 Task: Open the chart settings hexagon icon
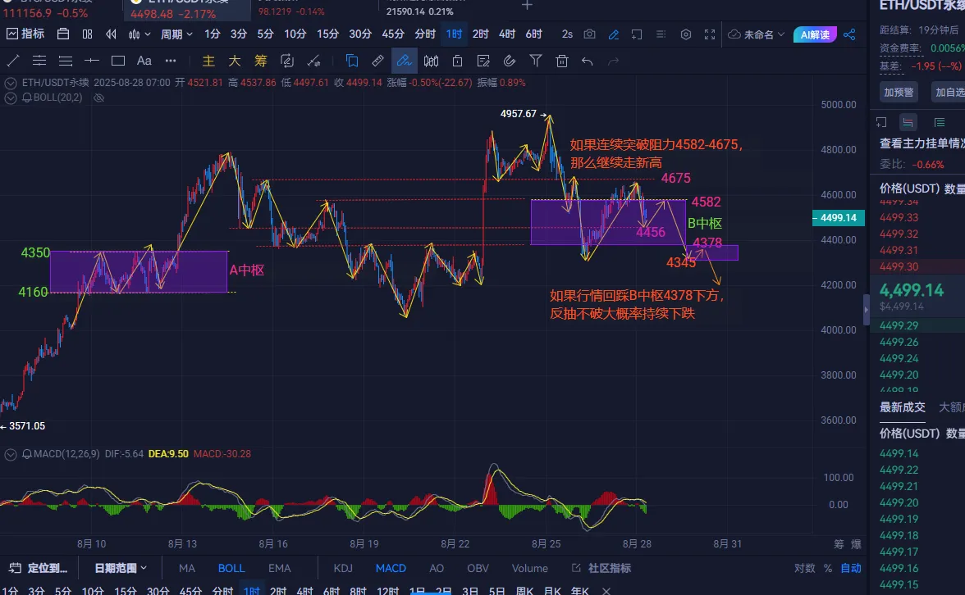coord(686,34)
